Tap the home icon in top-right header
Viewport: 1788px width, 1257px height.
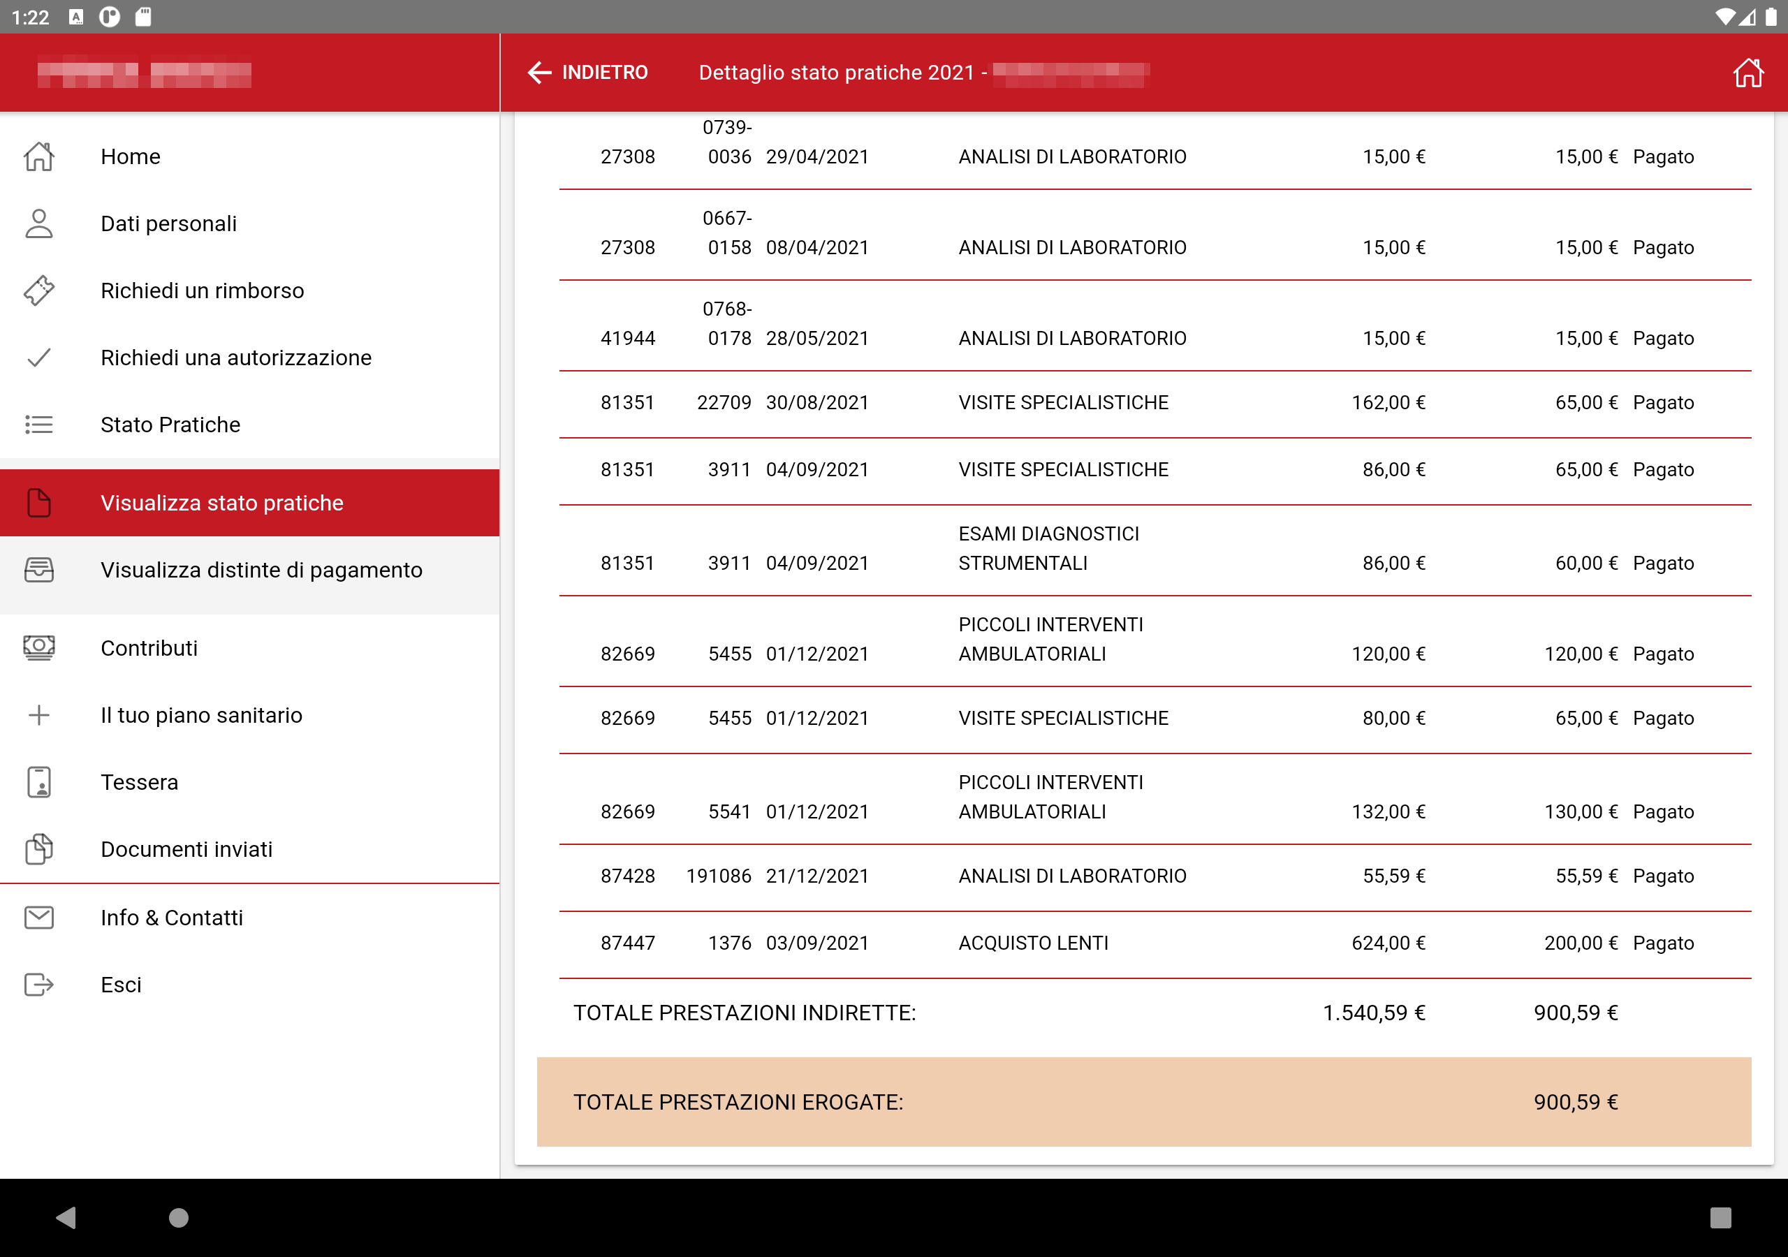click(1747, 73)
